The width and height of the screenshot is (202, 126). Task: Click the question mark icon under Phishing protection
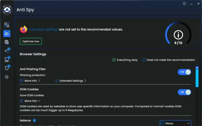[x=22, y=81]
